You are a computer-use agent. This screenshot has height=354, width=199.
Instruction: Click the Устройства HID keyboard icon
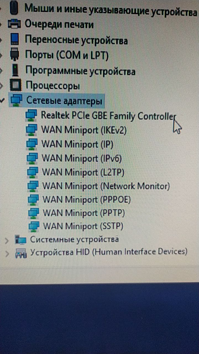[21, 253]
